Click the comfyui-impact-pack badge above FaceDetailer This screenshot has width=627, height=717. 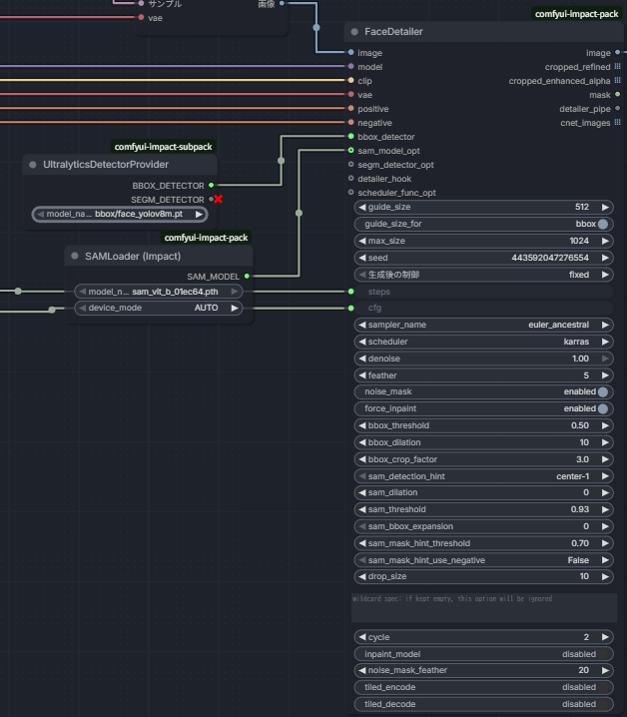click(576, 14)
